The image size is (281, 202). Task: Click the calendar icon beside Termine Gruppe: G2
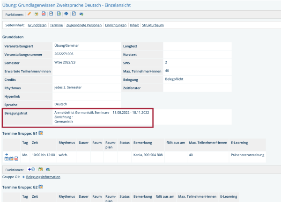[x=41, y=187]
